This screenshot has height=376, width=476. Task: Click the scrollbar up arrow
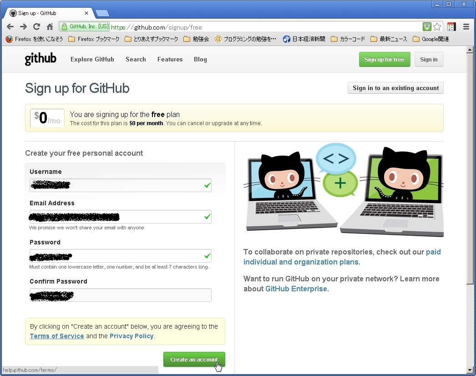point(470,50)
